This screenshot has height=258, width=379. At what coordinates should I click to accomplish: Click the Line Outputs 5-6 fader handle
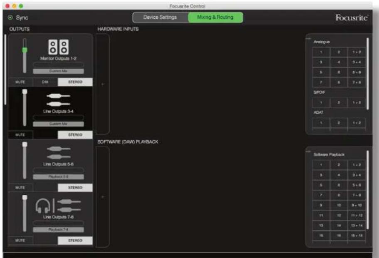click(25, 144)
